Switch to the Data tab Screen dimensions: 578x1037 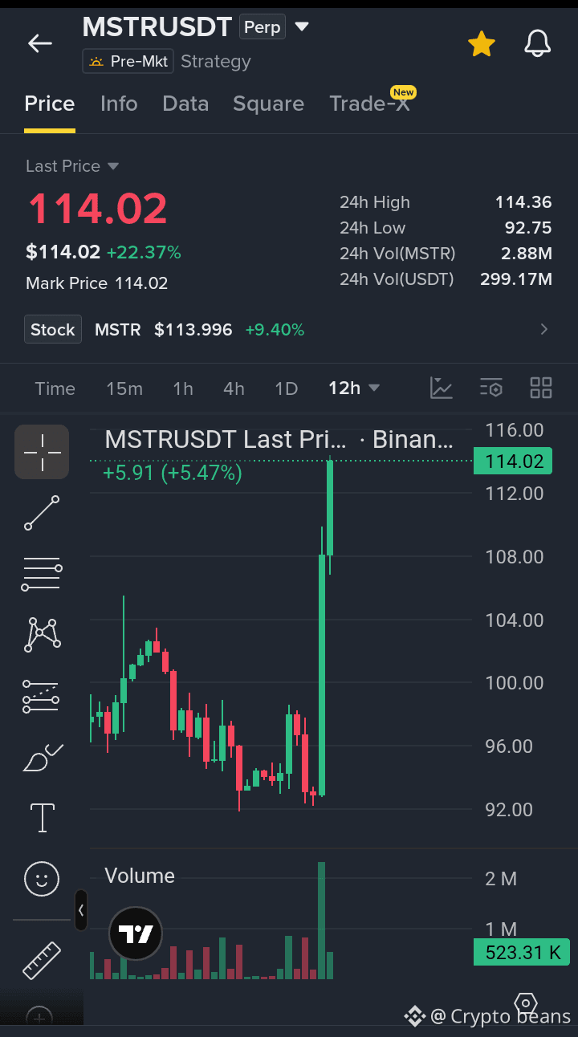185,104
